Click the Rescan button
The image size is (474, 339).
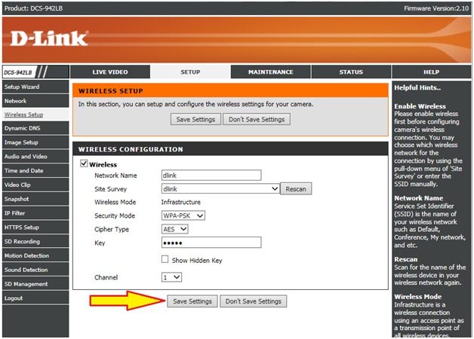[296, 189]
